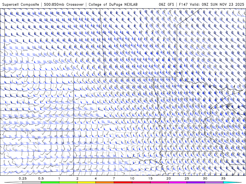Click the yellow-green color bar segment

pos(68,182)
